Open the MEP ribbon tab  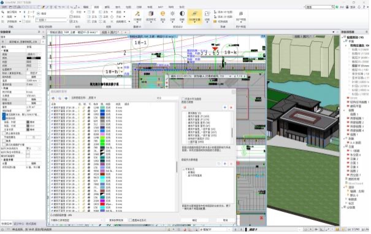(x=161, y=7)
